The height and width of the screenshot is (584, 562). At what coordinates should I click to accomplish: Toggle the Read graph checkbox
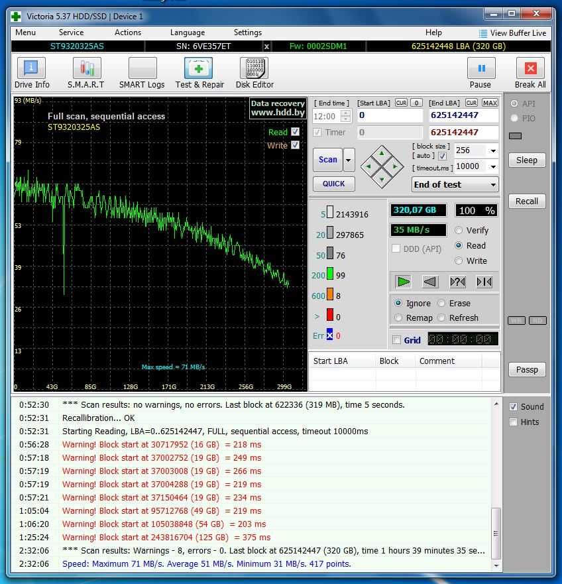coord(296,131)
